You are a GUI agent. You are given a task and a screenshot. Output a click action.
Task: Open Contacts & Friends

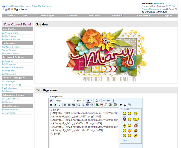[x=11, y=47]
